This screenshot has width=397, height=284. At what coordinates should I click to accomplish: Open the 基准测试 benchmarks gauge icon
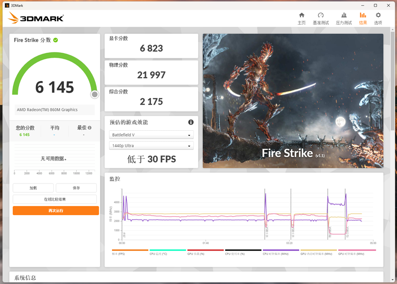coord(321,15)
